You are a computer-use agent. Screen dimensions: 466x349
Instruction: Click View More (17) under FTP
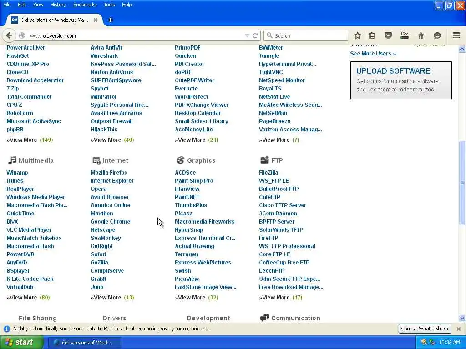(x=280, y=297)
